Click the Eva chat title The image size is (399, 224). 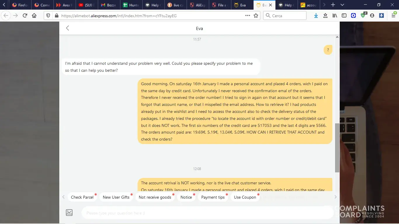[x=199, y=28]
